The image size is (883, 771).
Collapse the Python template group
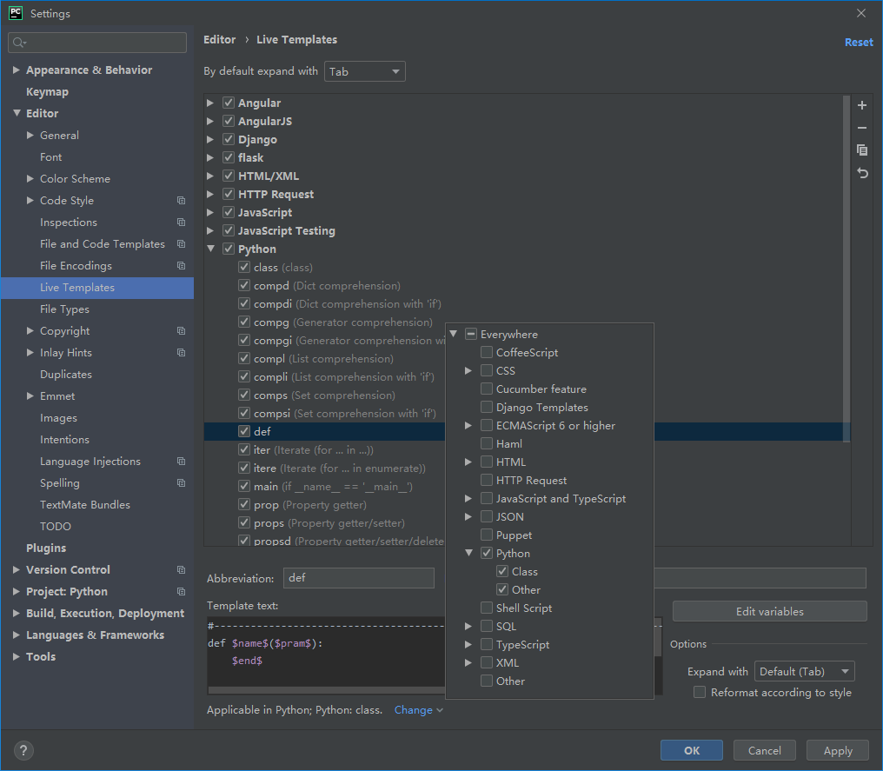coord(210,249)
